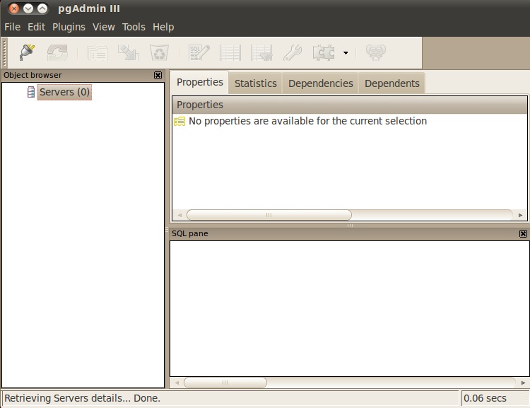530x408 pixels.
Task: Click the Servers node icon
Action: tap(31, 92)
